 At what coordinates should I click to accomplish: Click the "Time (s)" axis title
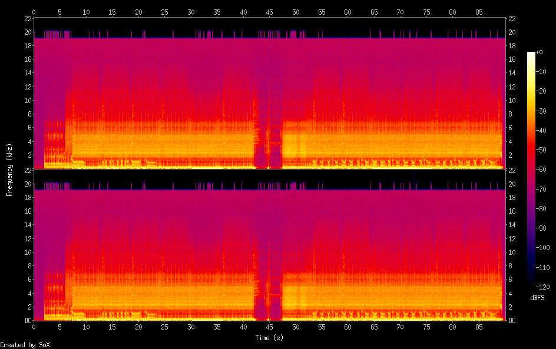pos(269,338)
